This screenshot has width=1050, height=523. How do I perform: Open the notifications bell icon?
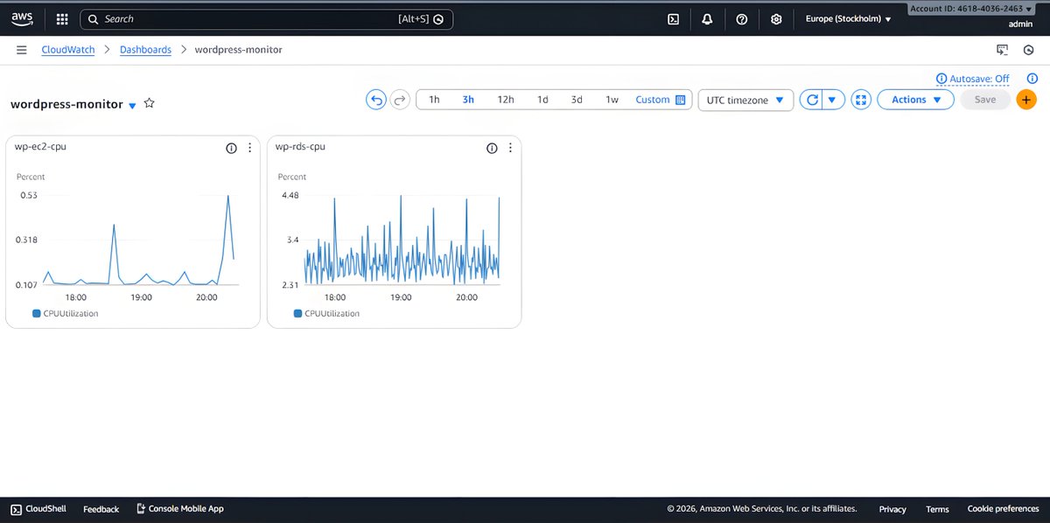[x=707, y=18]
